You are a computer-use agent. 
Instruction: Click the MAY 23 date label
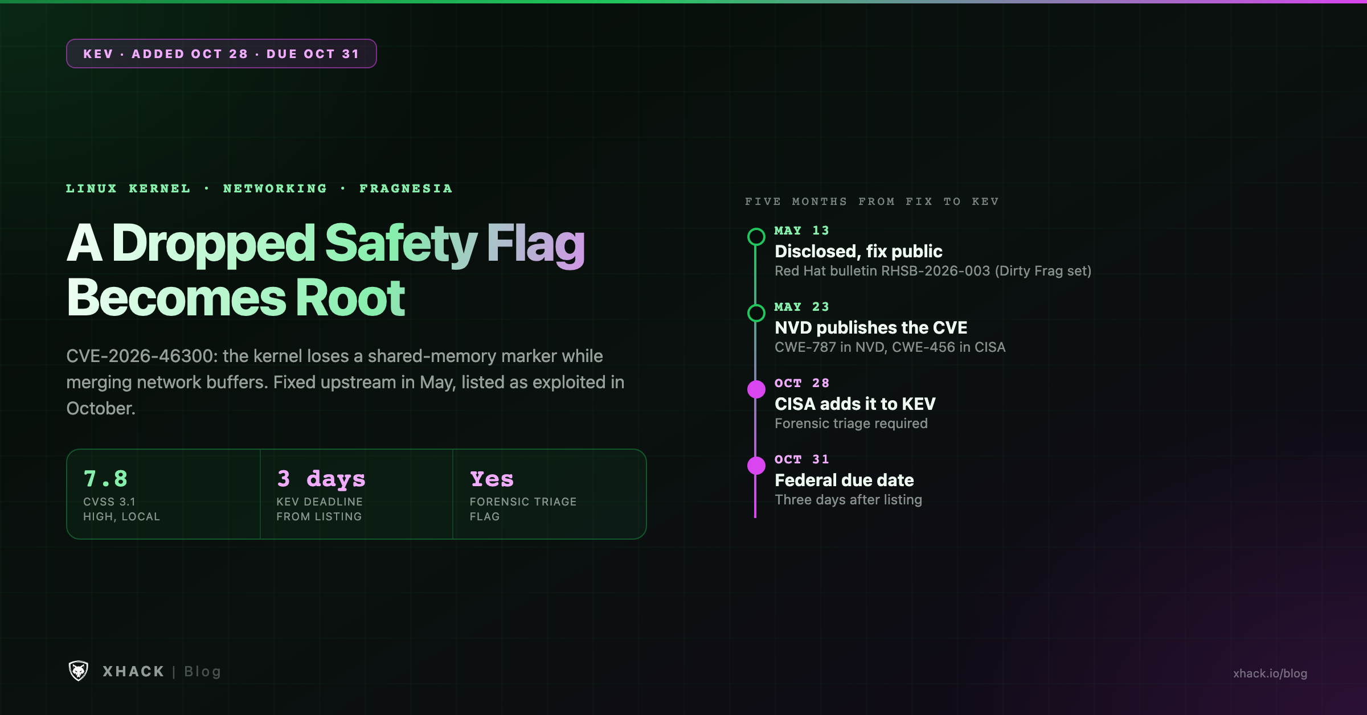802,307
